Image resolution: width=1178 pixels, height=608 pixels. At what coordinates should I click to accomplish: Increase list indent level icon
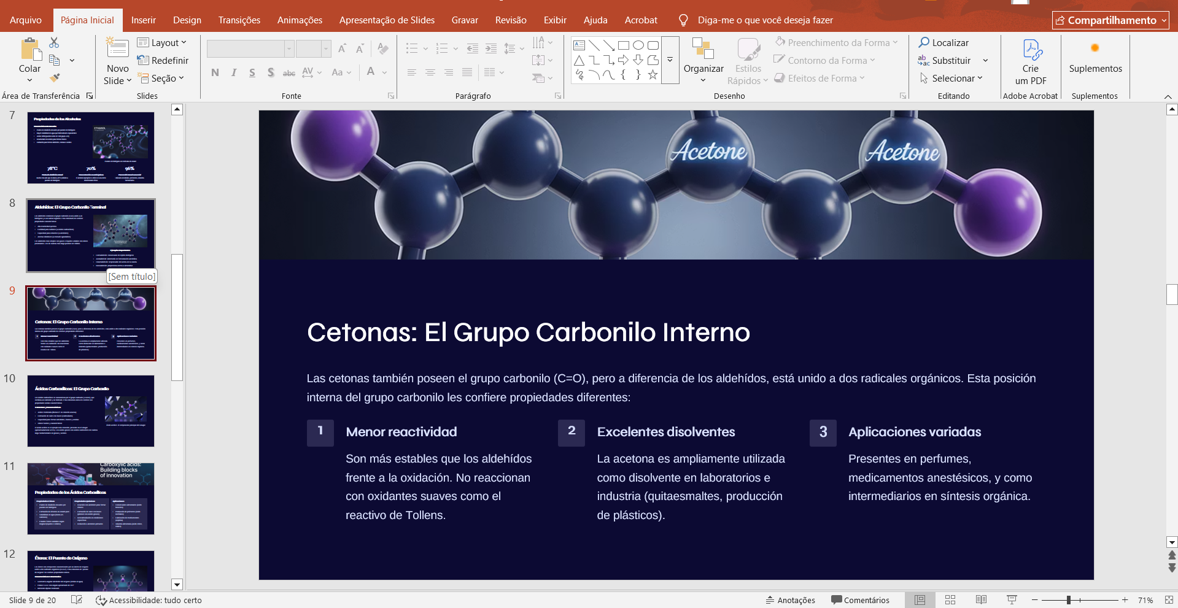pyautogui.click(x=490, y=48)
